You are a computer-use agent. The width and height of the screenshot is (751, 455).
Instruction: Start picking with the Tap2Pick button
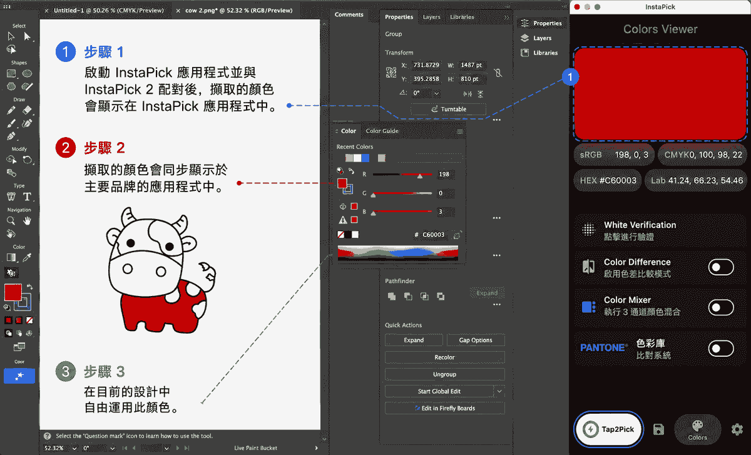[608, 429]
